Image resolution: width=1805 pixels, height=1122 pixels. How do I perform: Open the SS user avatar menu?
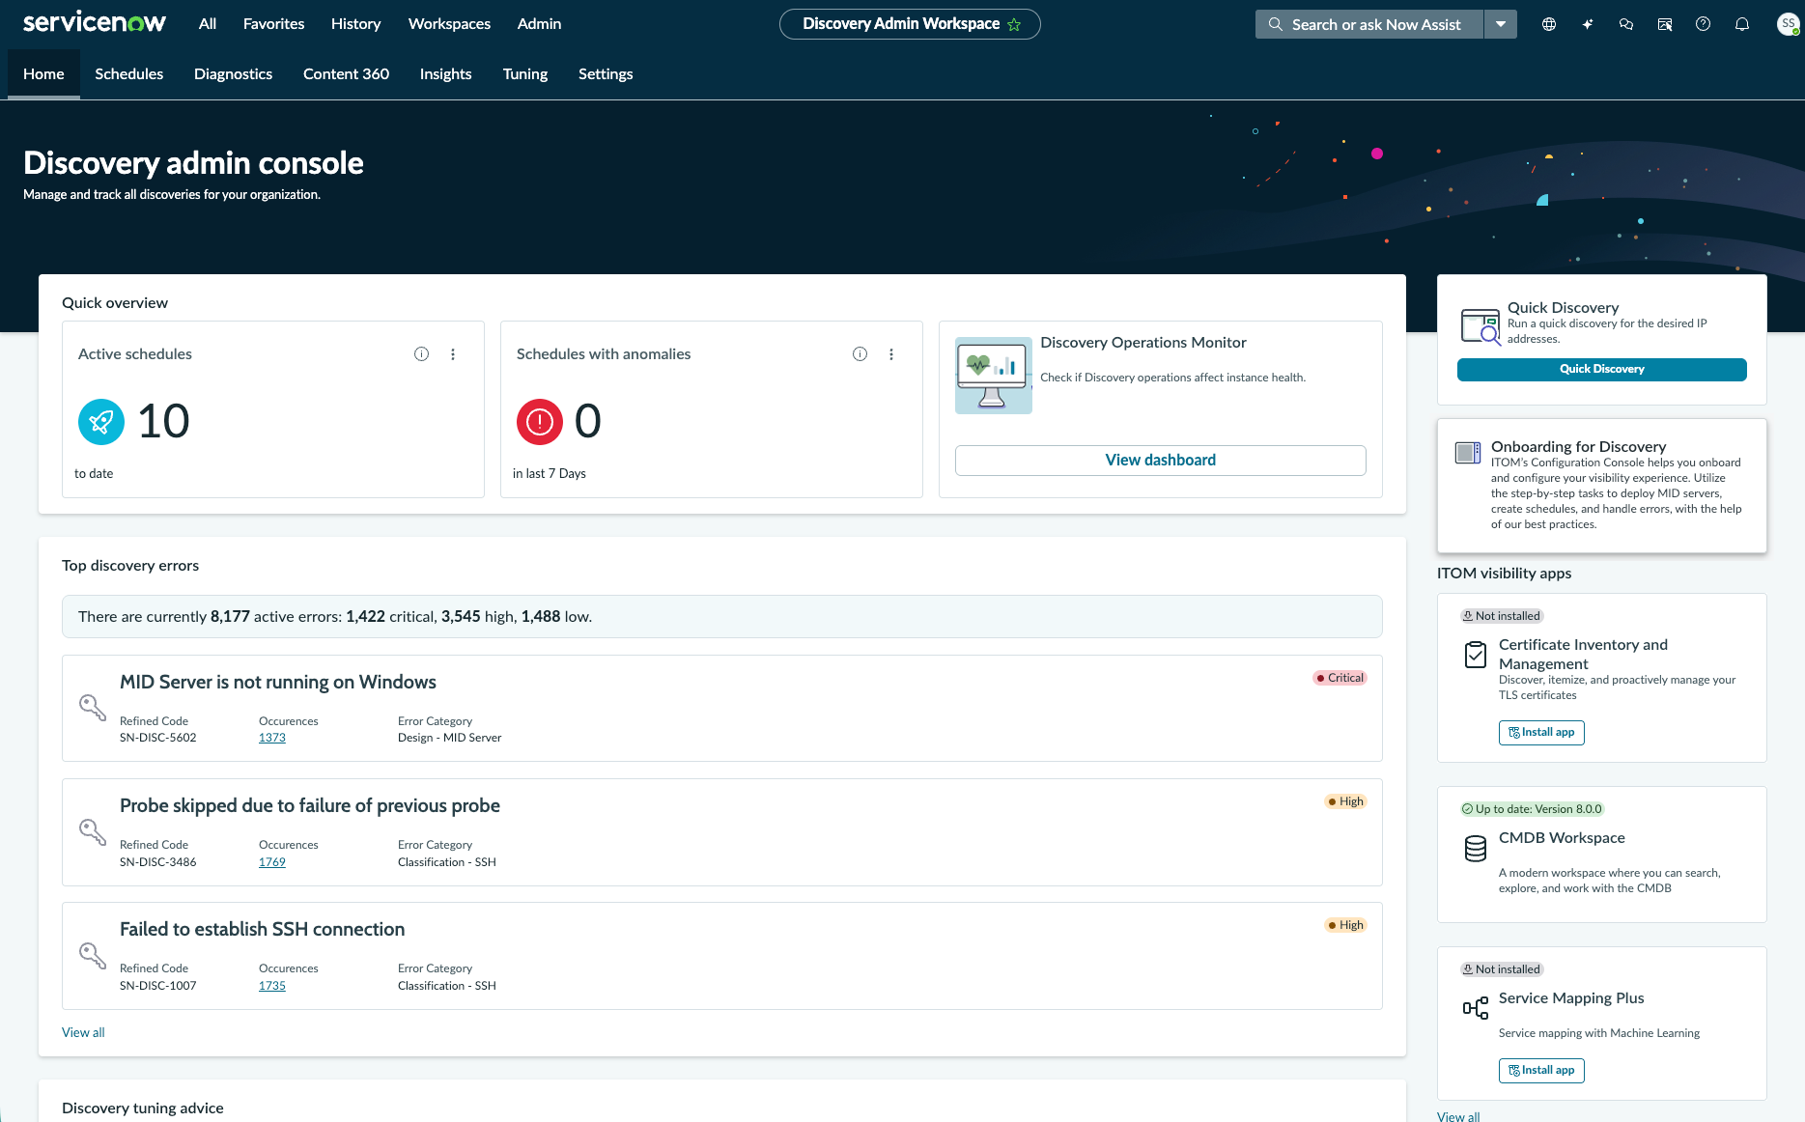(x=1788, y=24)
